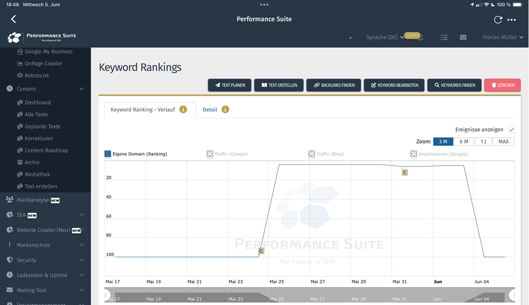
Task: Open the Florian Müller user menu
Action: (x=503, y=37)
